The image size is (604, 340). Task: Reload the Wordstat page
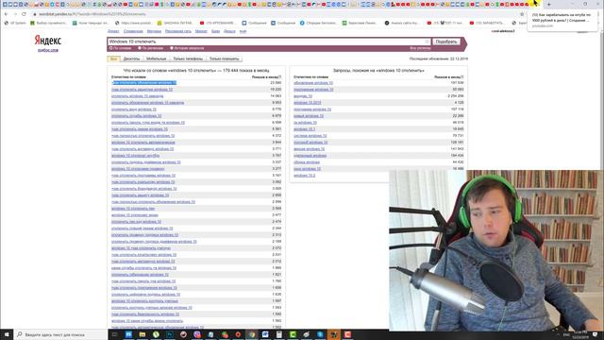(x=24, y=14)
